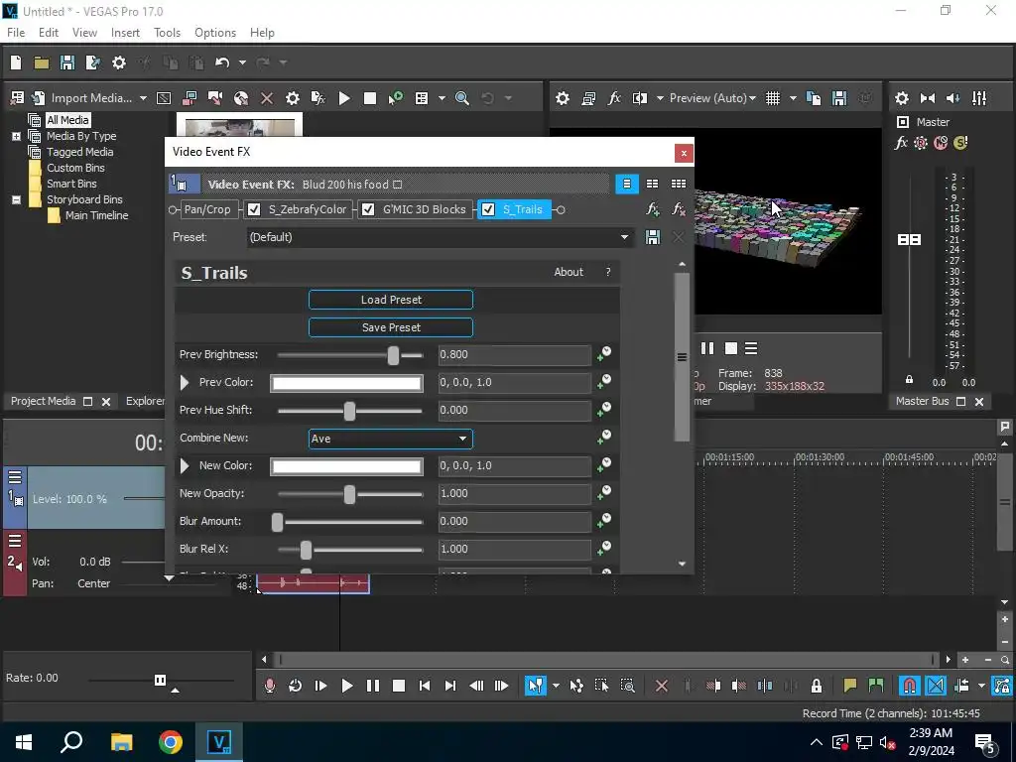
Task: Remove selected plug-in from FX chain
Action: 679,209
